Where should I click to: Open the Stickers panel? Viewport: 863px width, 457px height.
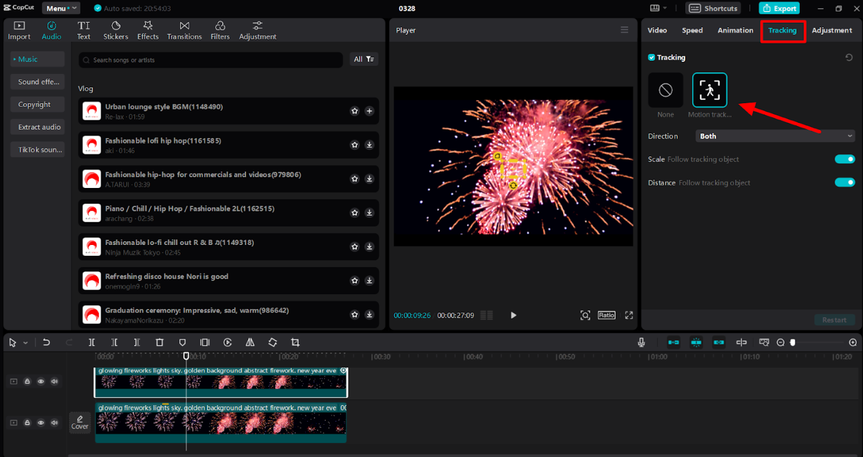pyautogui.click(x=116, y=30)
